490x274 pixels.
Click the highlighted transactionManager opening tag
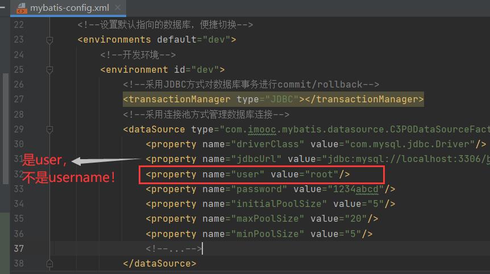(214, 99)
